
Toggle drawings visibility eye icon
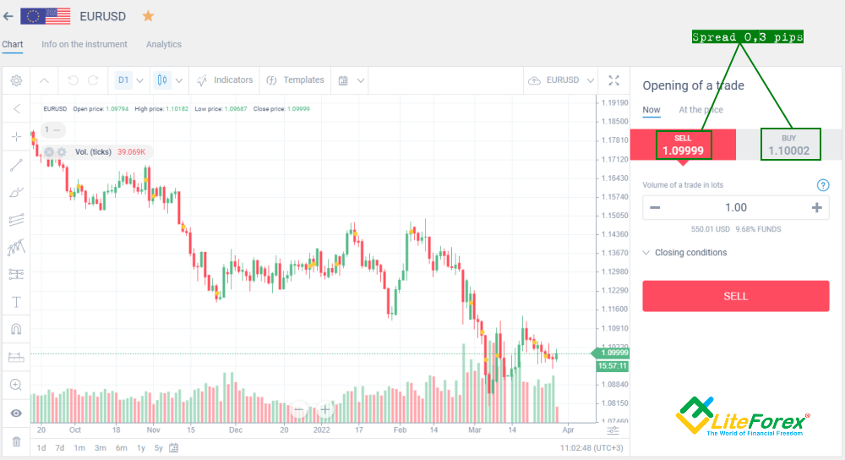tap(16, 413)
